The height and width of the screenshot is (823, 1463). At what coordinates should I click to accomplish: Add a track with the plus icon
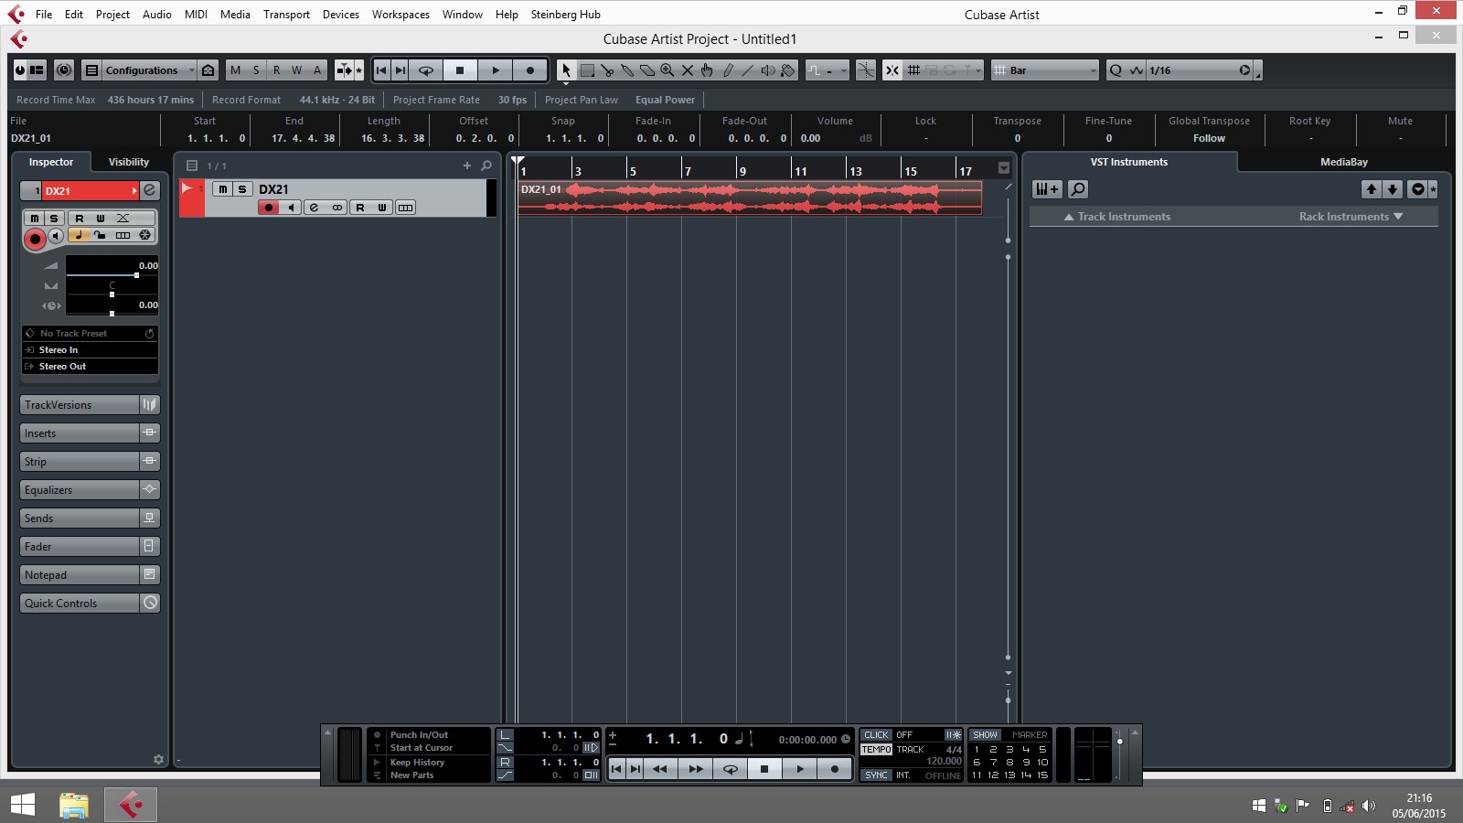pos(467,166)
